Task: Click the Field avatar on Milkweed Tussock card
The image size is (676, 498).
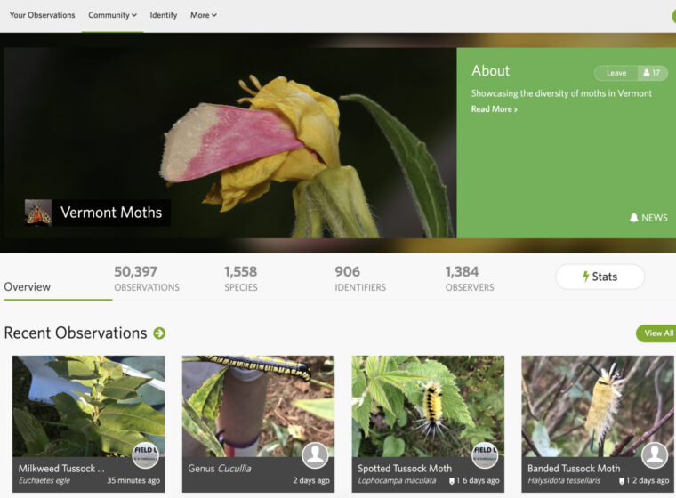Action: 145,455
